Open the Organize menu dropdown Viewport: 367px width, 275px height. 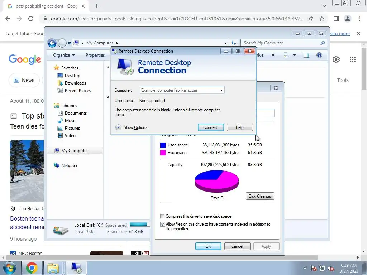pyautogui.click(x=64, y=55)
